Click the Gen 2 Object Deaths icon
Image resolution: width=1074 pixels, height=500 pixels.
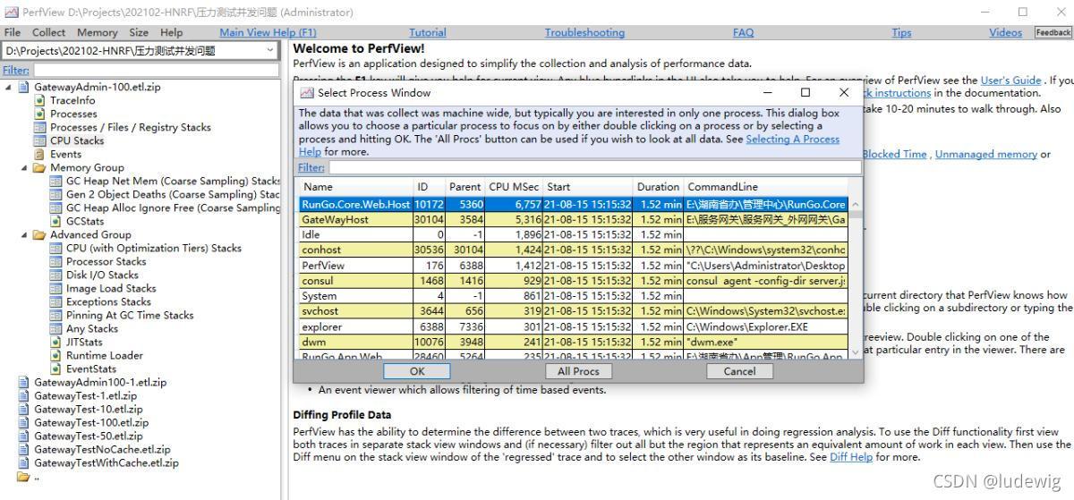[55, 194]
